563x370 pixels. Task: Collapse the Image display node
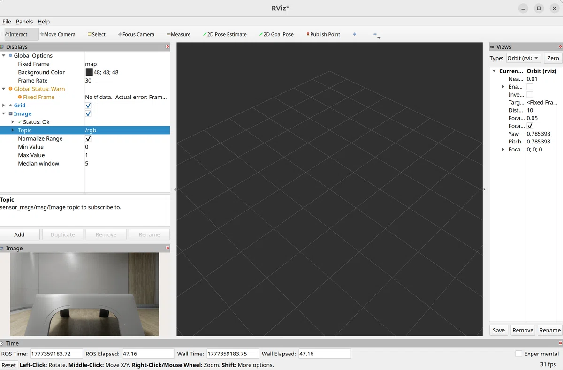tap(4, 113)
